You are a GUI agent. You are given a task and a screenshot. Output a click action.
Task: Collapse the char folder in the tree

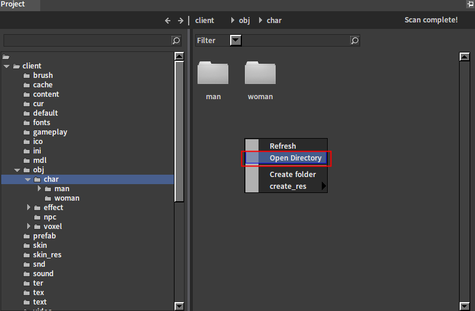click(28, 179)
